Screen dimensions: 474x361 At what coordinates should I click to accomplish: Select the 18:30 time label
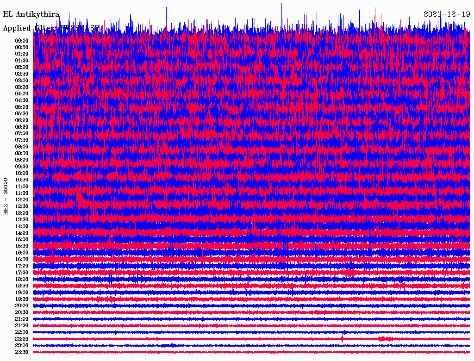(22, 286)
